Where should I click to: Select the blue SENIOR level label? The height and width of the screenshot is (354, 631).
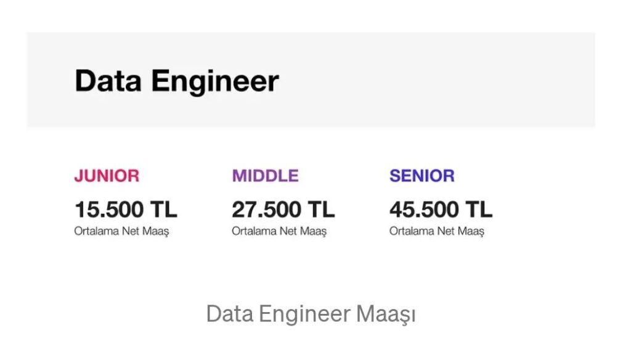coord(421,176)
